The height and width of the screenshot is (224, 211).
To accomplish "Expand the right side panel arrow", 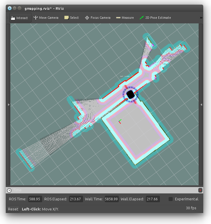I will pos(201,104).
